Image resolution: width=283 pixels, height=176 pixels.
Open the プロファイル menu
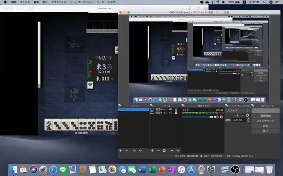59,2
